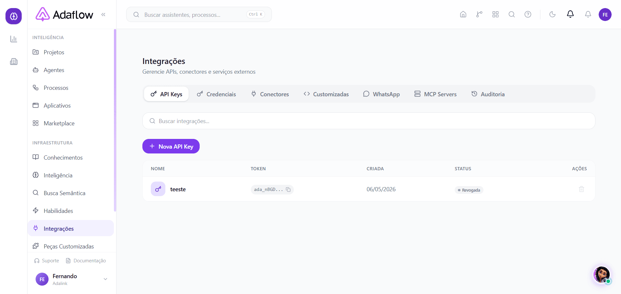Image resolution: width=621 pixels, height=294 pixels.
Task: Click the NOME column header
Action: (158, 169)
